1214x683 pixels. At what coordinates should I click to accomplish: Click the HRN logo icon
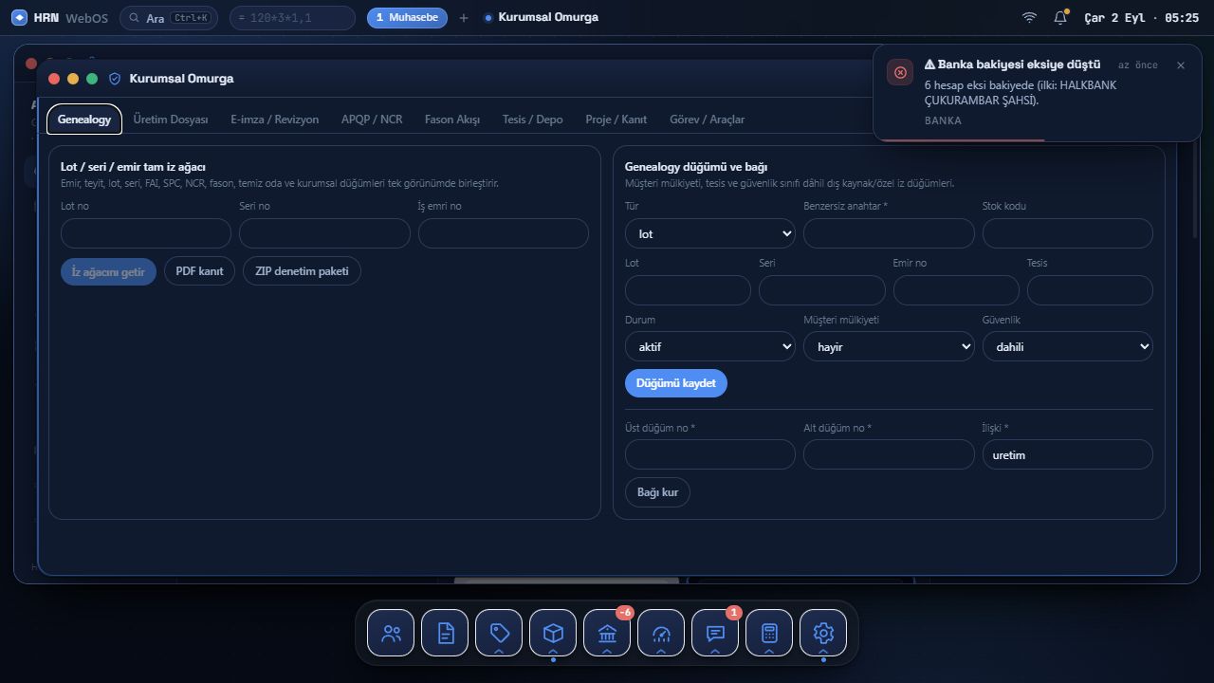click(19, 17)
